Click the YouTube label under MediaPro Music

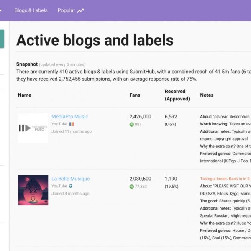(59, 124)
